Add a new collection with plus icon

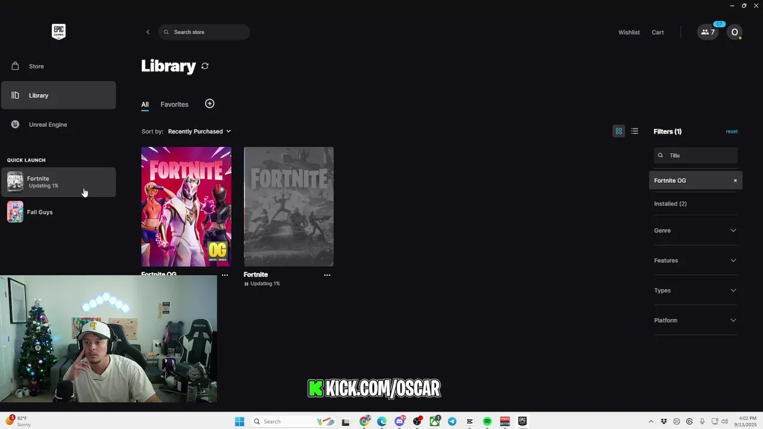coord(210,104)
